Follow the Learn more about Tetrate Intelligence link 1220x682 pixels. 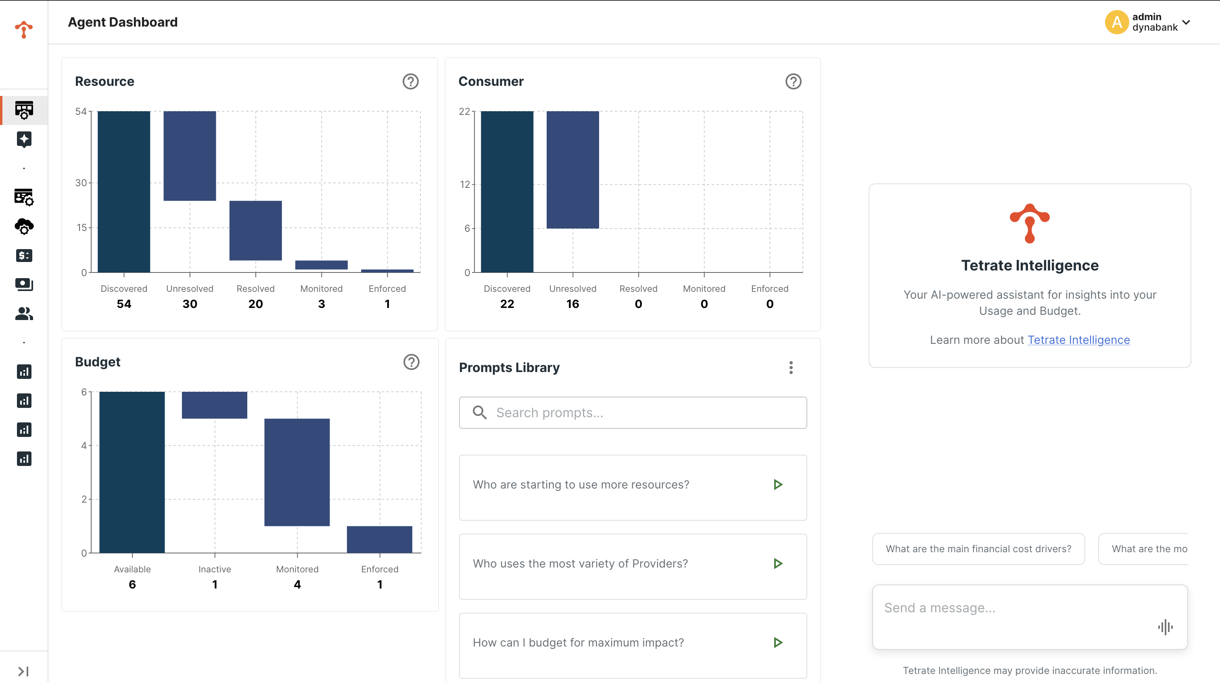pyautogui.click(x=1078, y=340)
